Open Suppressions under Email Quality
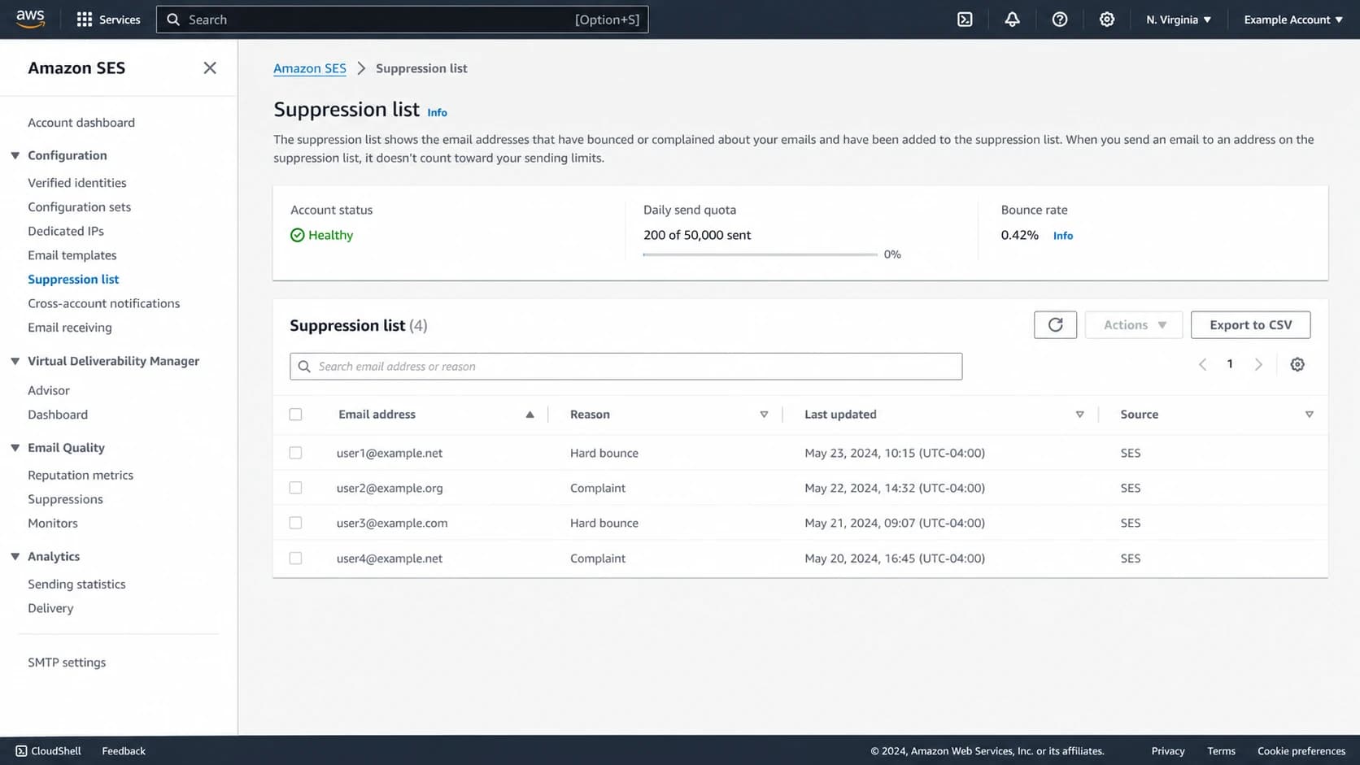 coord(65,499)
